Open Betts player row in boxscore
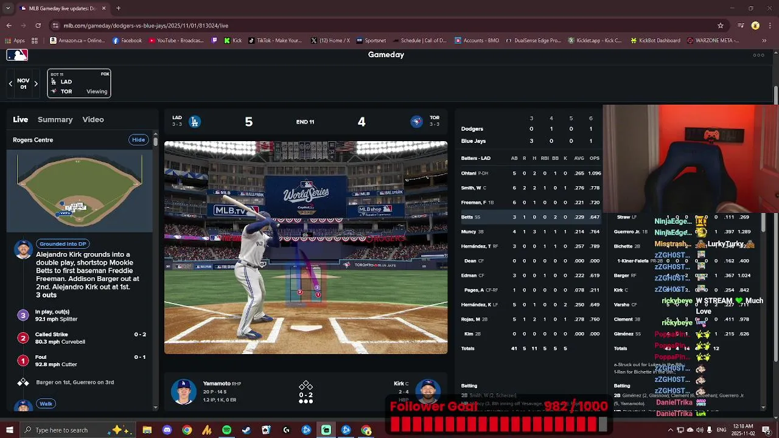The image size is (779, 438). pos(531,217)
